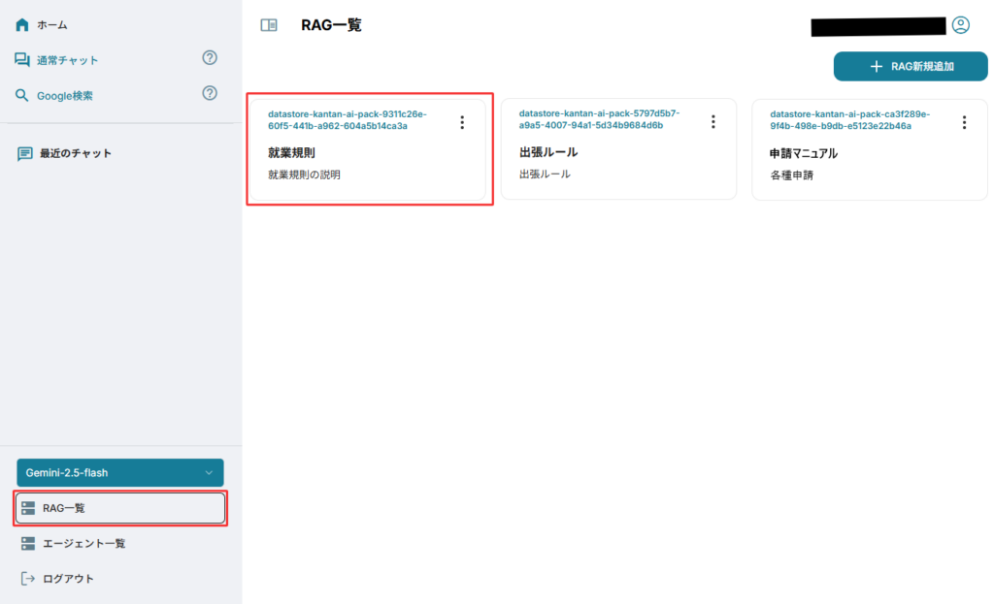994x604 pixels.
Task: Click the 出張ルール card title
Action: coord(548,152)
